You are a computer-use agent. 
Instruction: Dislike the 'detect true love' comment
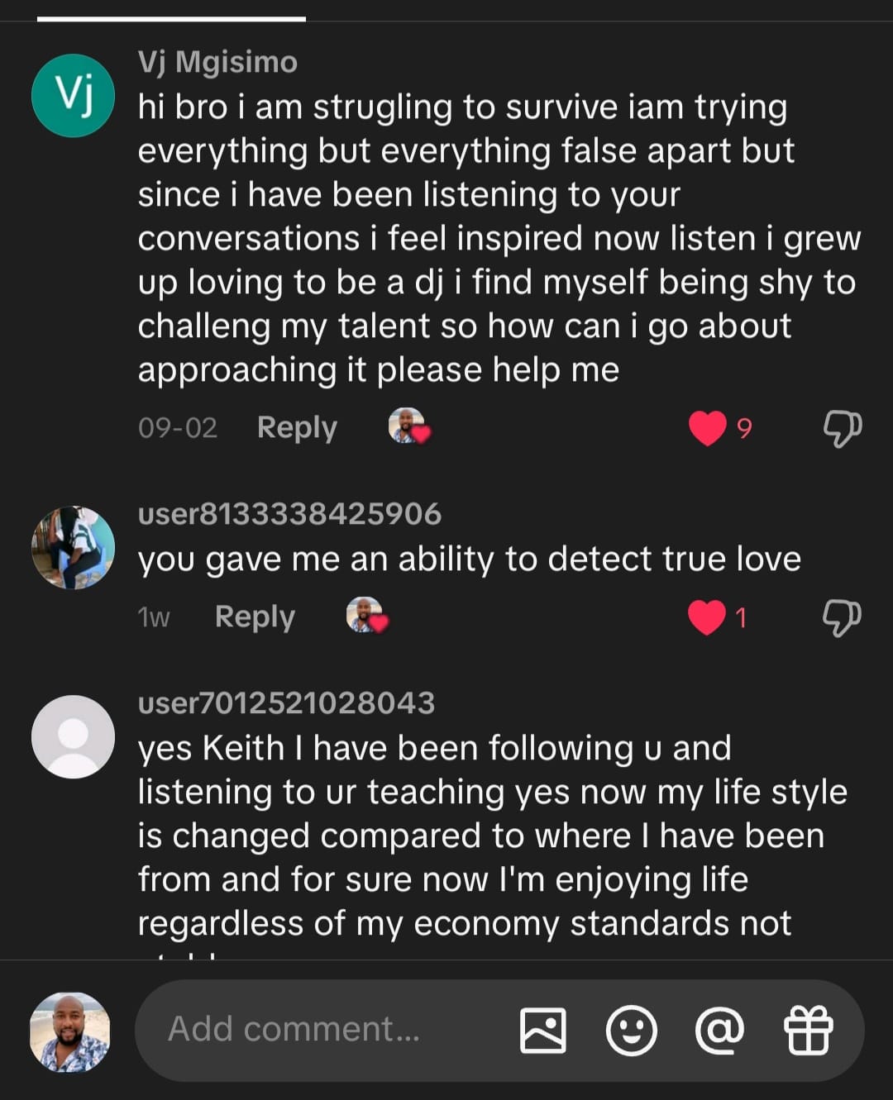[x=842, y=617]
